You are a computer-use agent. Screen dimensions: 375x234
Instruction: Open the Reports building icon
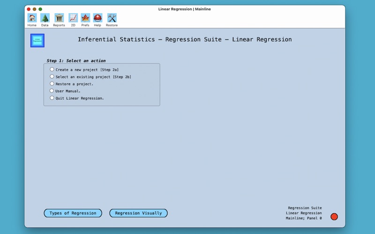[x=59, y=18]
